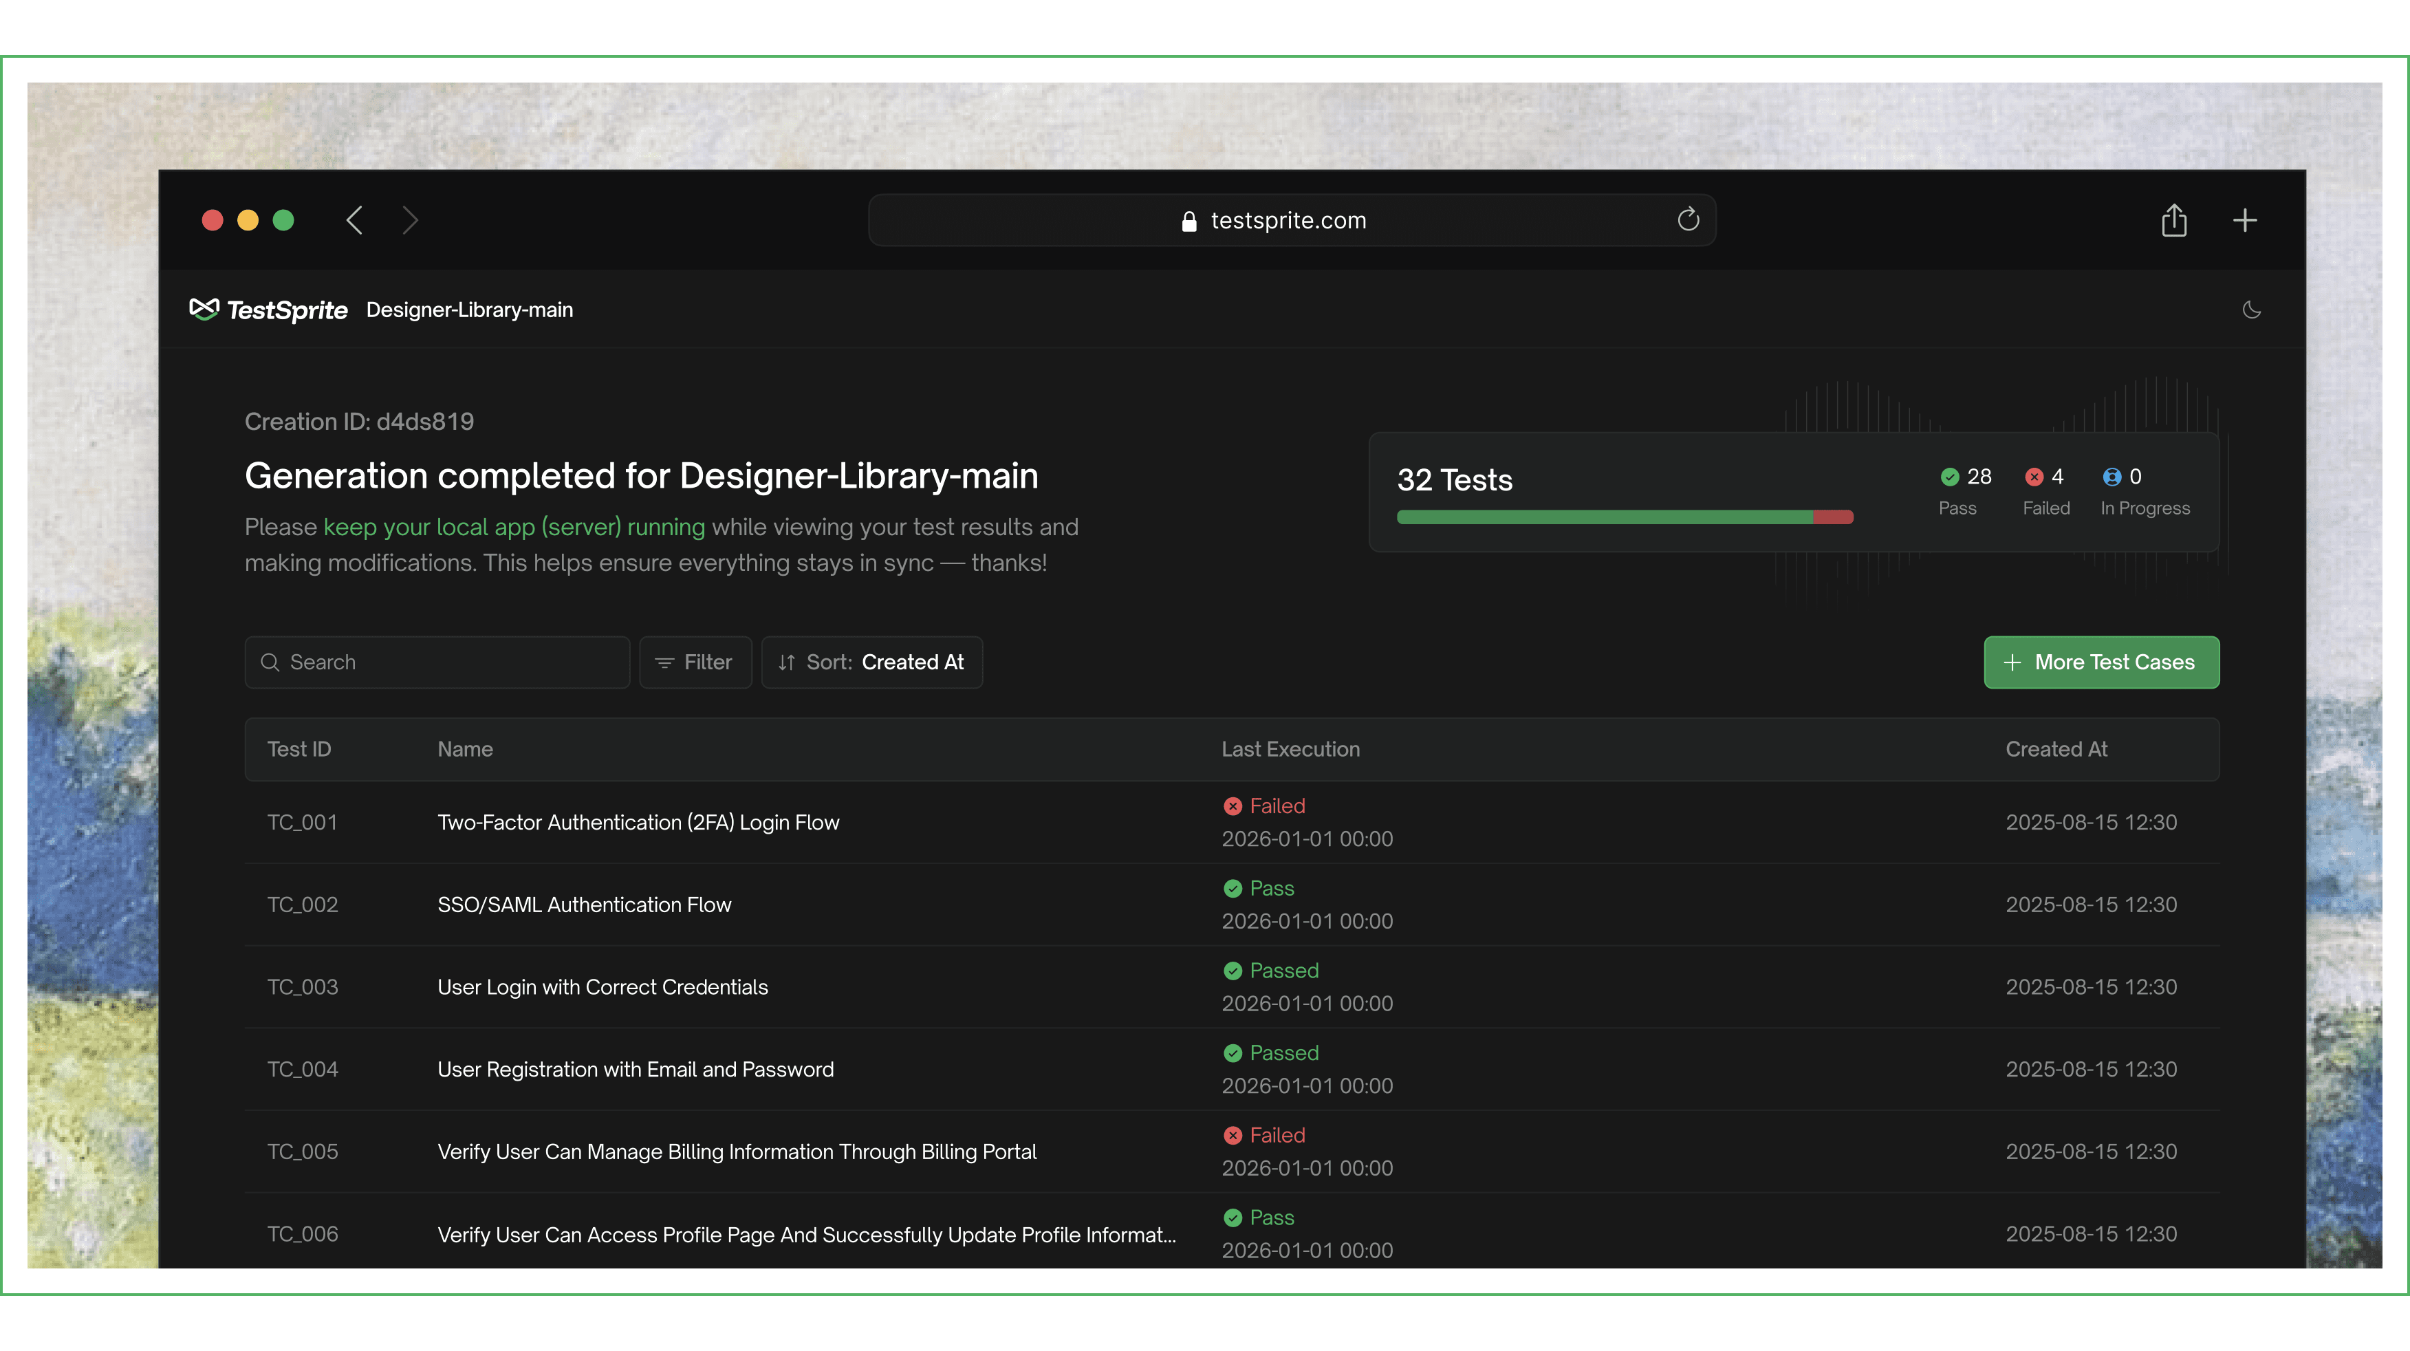Click Last Execution column header
This screenshot has height=1351, width=2410.
coord(1290,749)
